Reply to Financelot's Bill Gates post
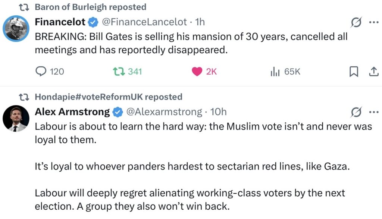Viewport: 382px width, 219px height. pos(41,71)
